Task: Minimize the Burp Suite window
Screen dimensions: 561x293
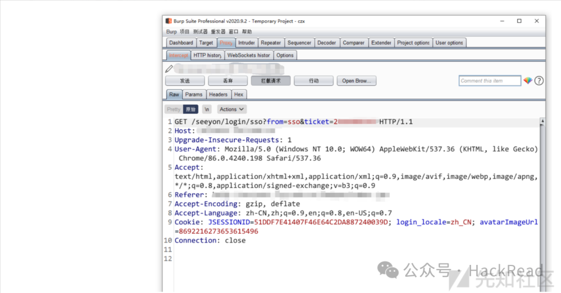Action: coord(502,21)
